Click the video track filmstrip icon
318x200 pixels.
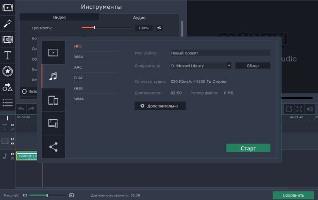tap(5, 141)
